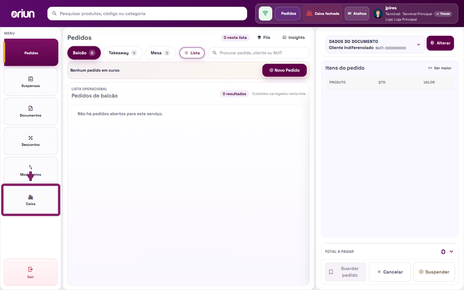
Task: Click the PRODUTO column header
Action: (338, 82)
